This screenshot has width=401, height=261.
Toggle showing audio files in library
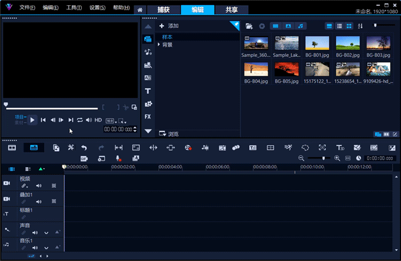(301, 26)
